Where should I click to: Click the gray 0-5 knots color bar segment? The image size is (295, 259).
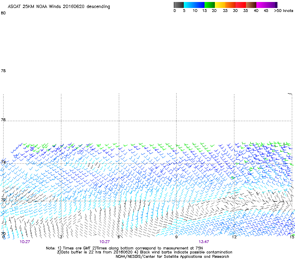tap(179, 5)
